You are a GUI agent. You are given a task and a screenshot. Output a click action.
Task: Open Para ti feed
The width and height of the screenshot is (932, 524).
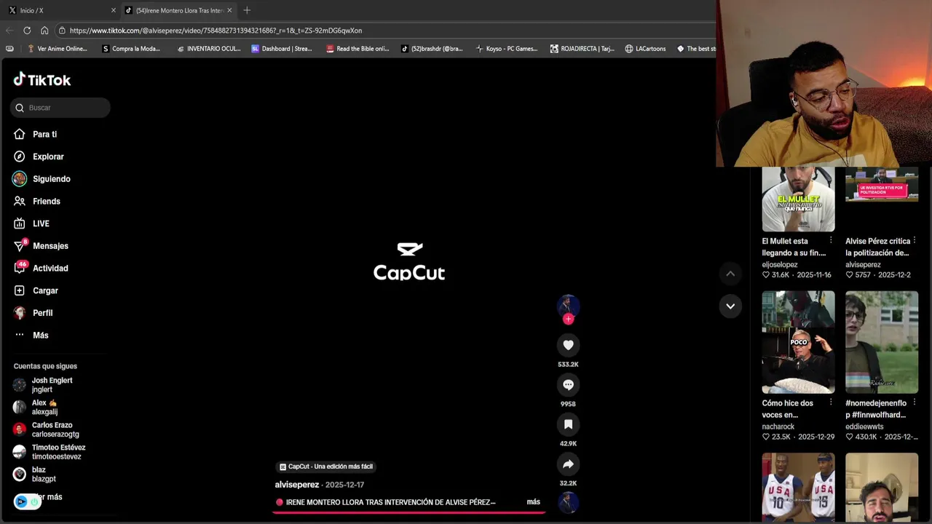click(44, 134)
